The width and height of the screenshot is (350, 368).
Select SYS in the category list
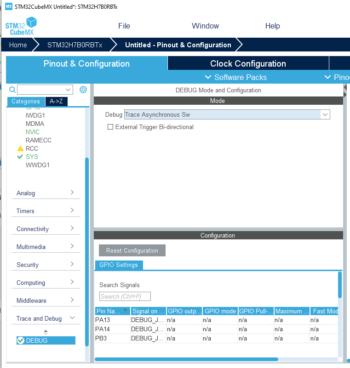(32, 157)
